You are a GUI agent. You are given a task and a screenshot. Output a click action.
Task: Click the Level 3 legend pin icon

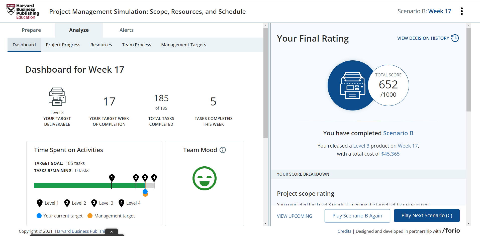point(94,203)
